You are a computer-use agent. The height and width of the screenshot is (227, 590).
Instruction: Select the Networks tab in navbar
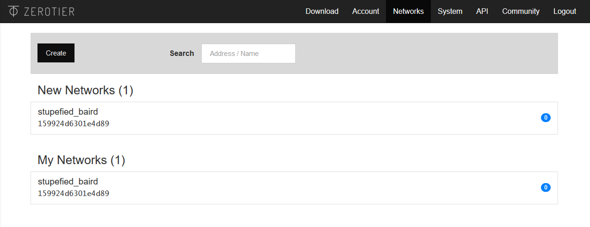pyautogui.click(x=408, y=12)
